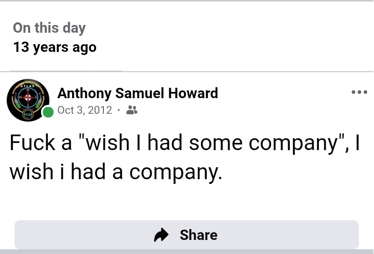Click the "wish i had a company." line
This screenshot has width=374, height=254.
pos(115,172)
